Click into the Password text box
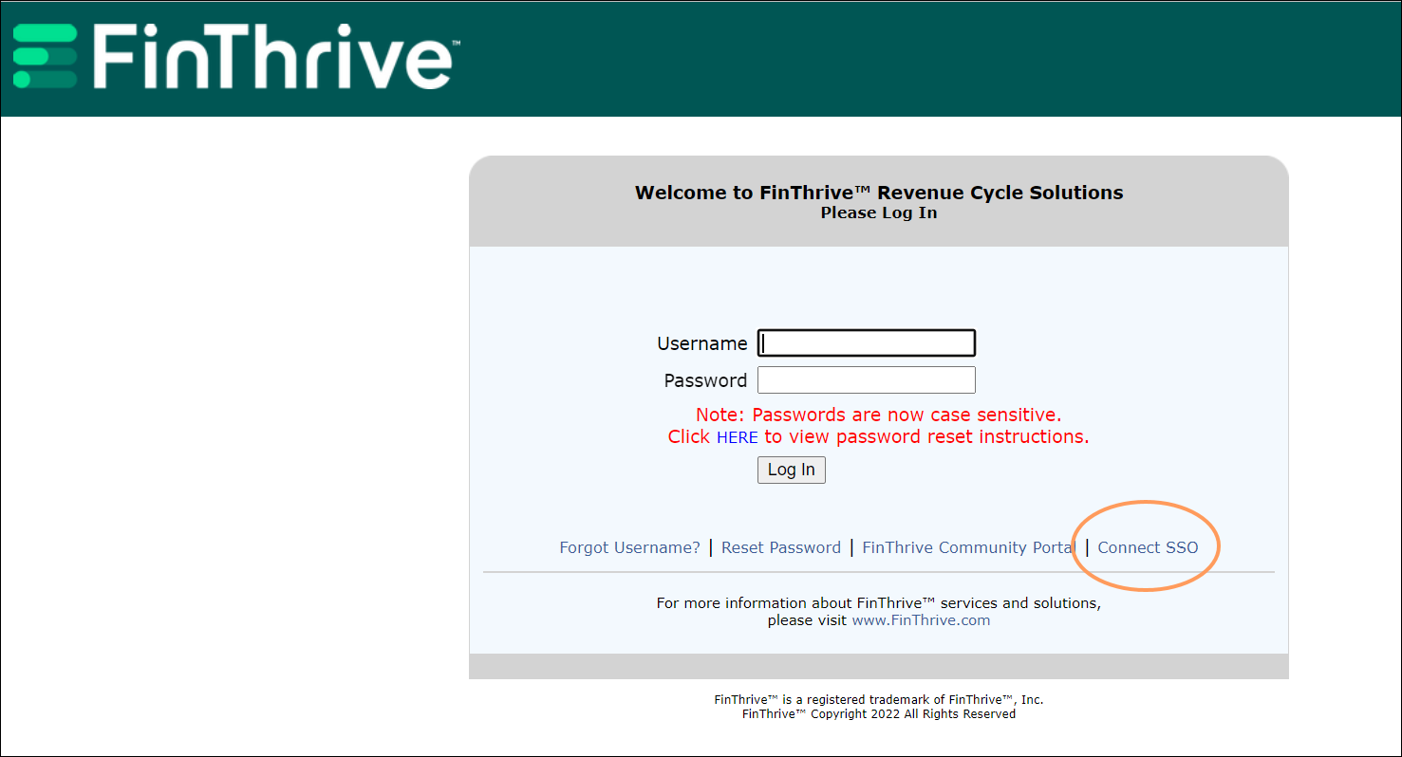Viewport: 1402px width, 757px height. (866, 380)
